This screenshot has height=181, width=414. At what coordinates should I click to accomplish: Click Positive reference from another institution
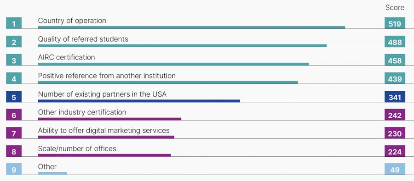point(107,76)
